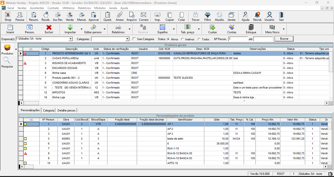The image size is (334, 177).
Task: Click the Filtro funnel icon
Action: tap(207, 16)
